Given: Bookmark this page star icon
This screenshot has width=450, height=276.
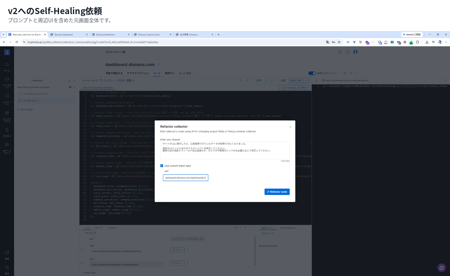Looking at the screenshot, I should (339, 42).
